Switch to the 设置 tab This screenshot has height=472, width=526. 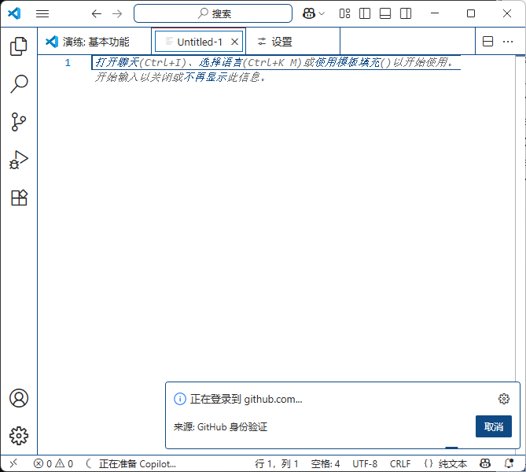click(x=275, y=42)
